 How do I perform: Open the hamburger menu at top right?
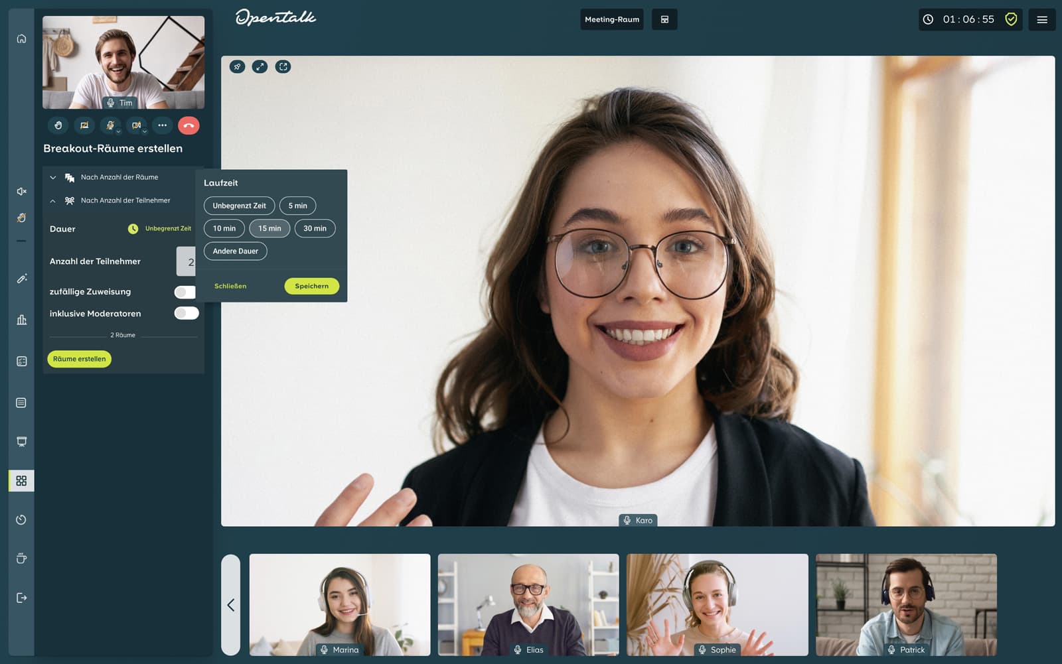[x=1042, y=20]
